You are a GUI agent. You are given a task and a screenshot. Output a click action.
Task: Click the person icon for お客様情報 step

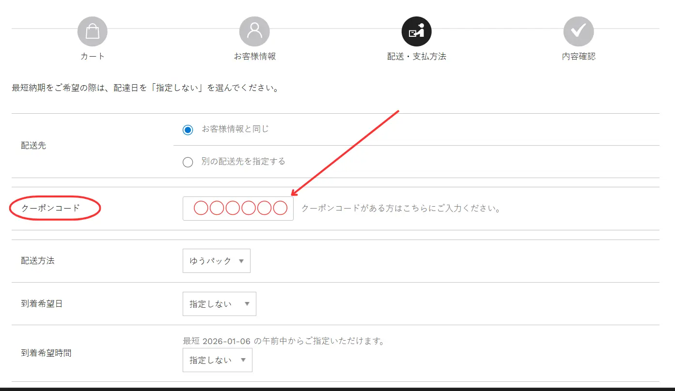pyautogui.click(x=254, y=32)
